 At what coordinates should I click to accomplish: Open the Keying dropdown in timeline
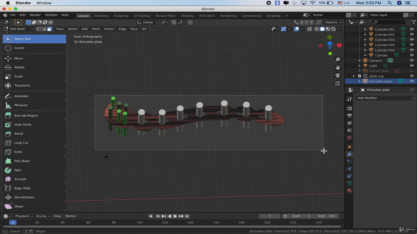pos(43,216)
